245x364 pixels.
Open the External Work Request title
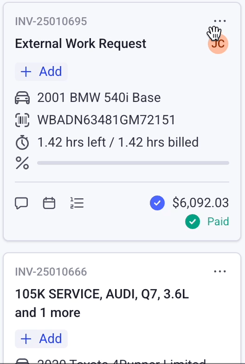(x=81, y=44)
